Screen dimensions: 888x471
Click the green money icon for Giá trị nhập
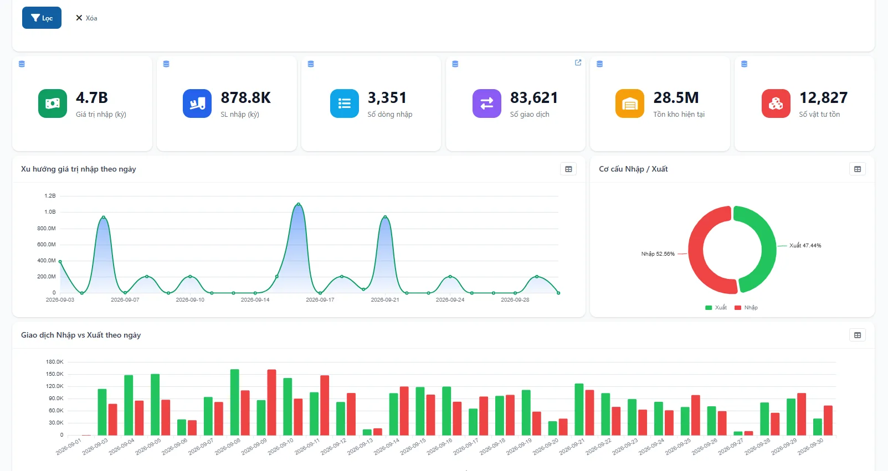(x=53, y=103)
